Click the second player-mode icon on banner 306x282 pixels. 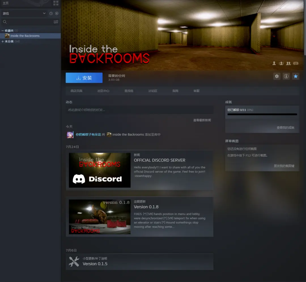click(281, 63)
